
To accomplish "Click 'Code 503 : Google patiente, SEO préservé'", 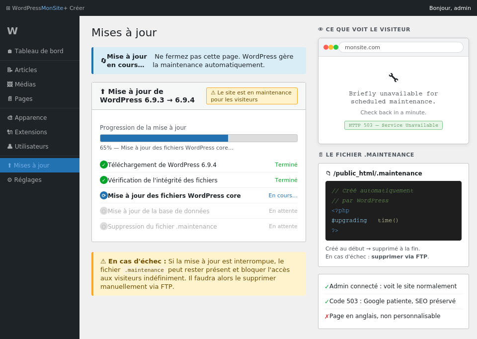I will pyautogui.click(x=393, y=301).
